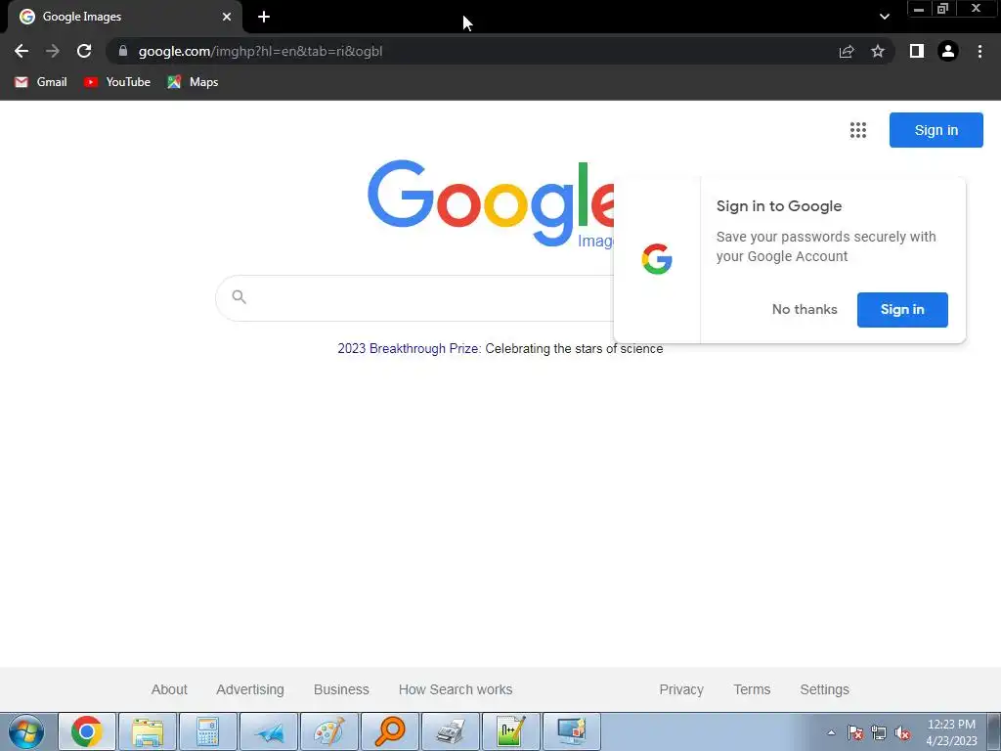The image size is (1001, 751).
Task: Click the Chrome taskbar icon
Action: coord(87,731)
